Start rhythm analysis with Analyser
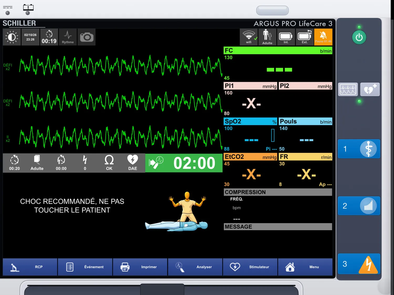This screenshot has height=295, width=394. pos(195,267)
